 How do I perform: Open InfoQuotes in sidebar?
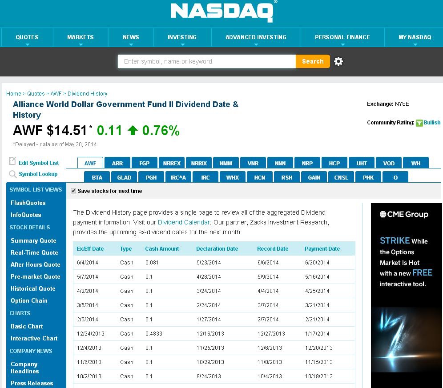tap(26, 215)
